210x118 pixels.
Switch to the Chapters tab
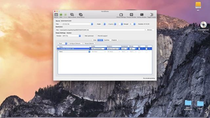coord(114,40)
